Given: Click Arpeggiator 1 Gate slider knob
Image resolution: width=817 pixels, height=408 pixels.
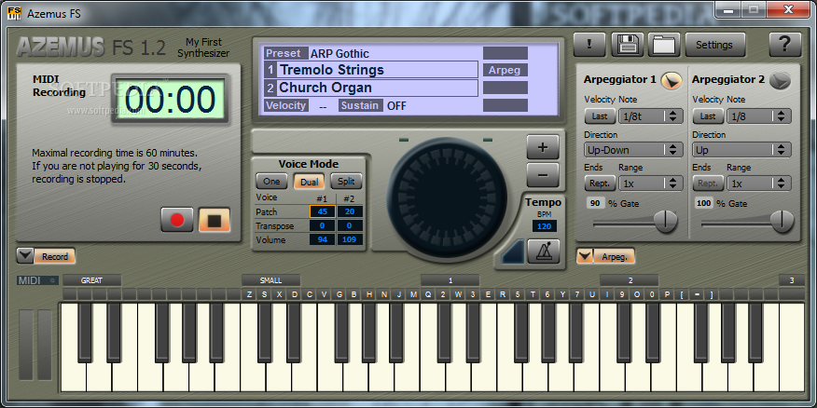Looking at the screenshot, I should (x=665, y=222).
